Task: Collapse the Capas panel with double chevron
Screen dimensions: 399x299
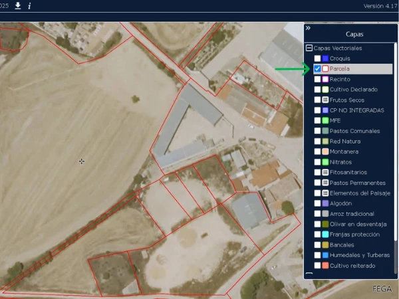Action: point(308,28)
